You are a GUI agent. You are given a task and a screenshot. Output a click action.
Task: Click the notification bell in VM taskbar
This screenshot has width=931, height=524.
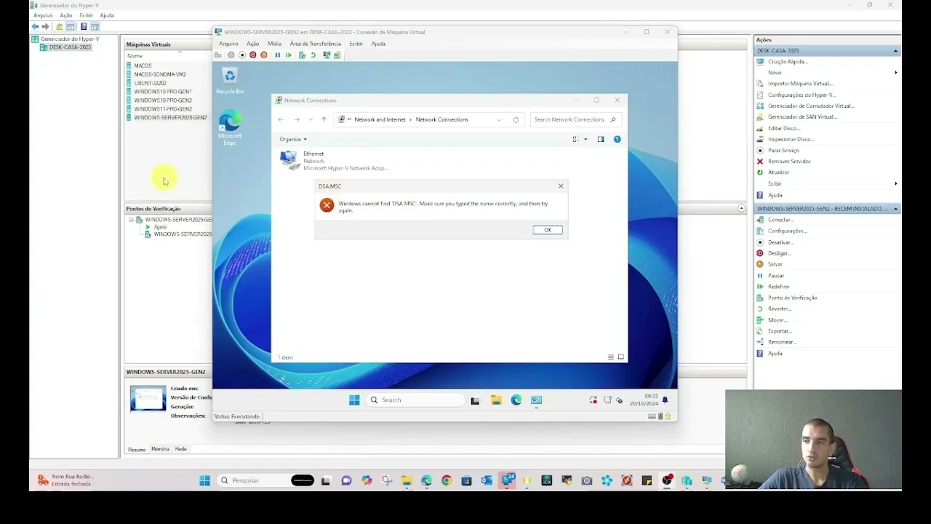click(x=665, y=400)
